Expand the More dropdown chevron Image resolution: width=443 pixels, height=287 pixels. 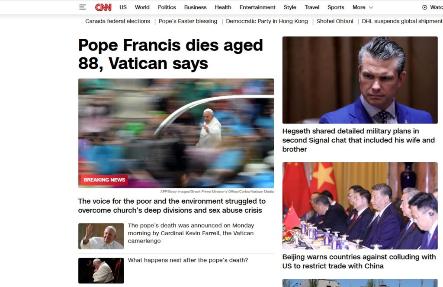pos(371,8)
